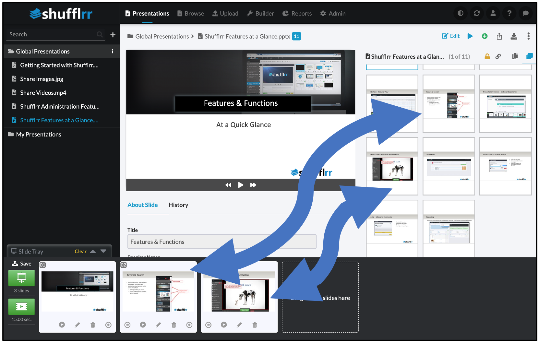The image size is (539, 343).
Task: Delete the third tray slide with the dalmatian
Action: [255, 325]
